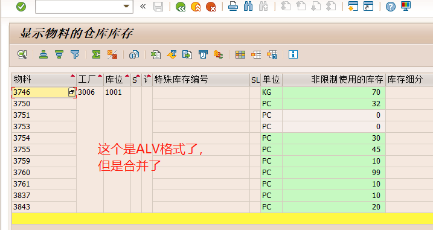Select the 特殊库存编号 column header
This screenshot has width=433, height=230.
click(200, 80)
